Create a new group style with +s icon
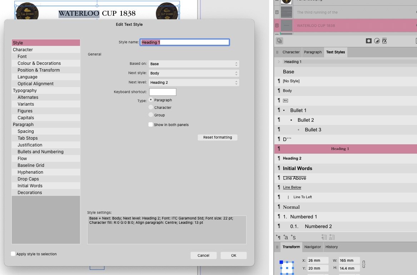 (x=293, y=237)
